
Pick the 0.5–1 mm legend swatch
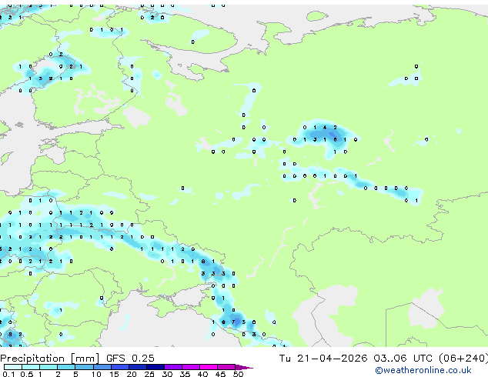[x=31, y=367]
